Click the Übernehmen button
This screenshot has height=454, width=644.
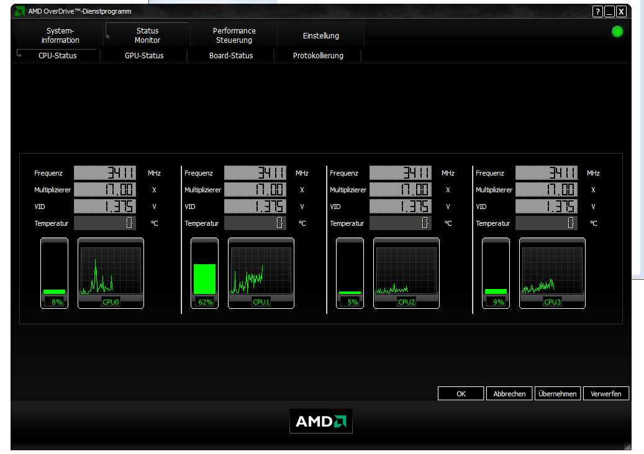coord(557,394)
